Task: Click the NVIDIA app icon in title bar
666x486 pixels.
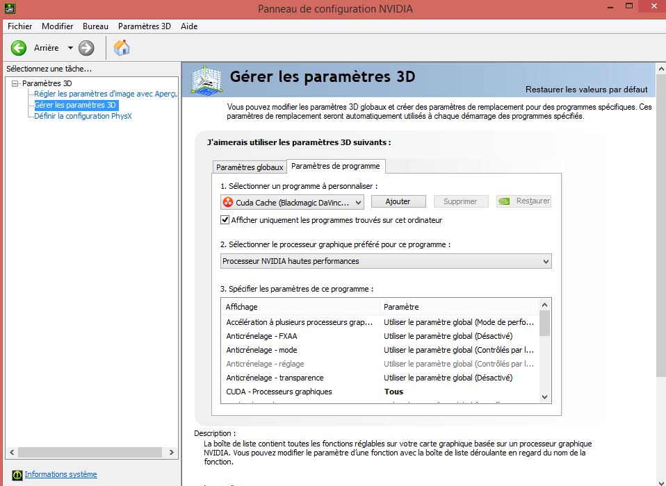Action: point(9,8)
